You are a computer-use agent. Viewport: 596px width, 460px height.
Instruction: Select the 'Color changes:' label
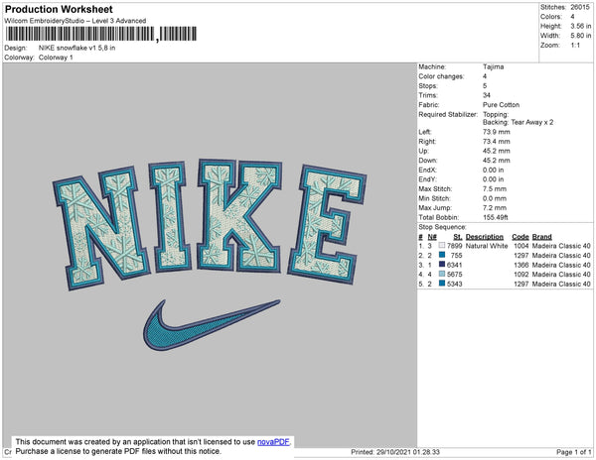441,76
